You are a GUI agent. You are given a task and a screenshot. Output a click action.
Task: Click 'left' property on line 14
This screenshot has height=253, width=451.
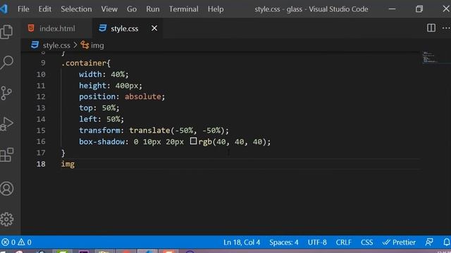pyautogui.click(x=88, y=119)
